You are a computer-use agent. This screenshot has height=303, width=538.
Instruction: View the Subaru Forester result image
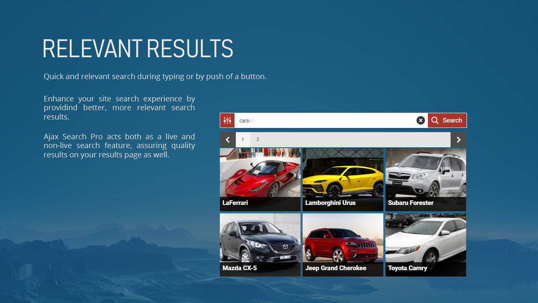pyautogui.click(x=425, y=173)
